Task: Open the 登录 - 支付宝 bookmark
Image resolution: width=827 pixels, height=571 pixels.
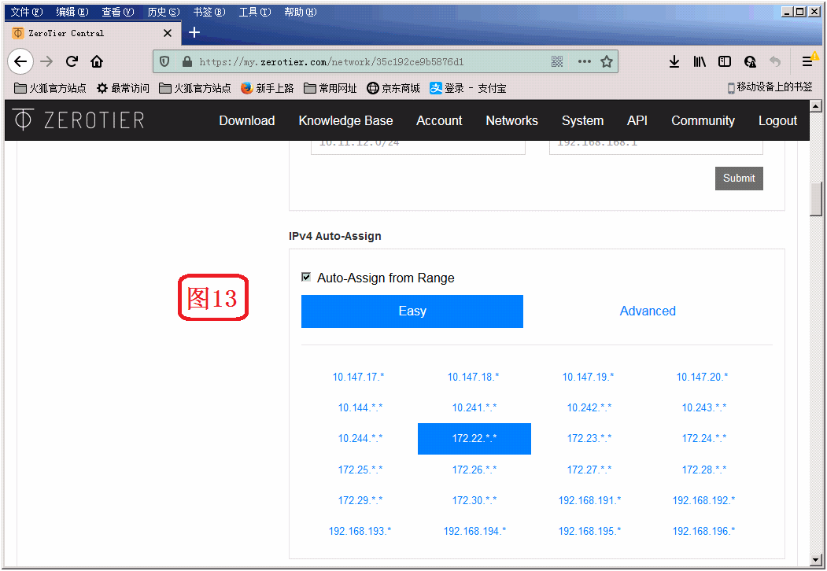Action: (468, 88)
